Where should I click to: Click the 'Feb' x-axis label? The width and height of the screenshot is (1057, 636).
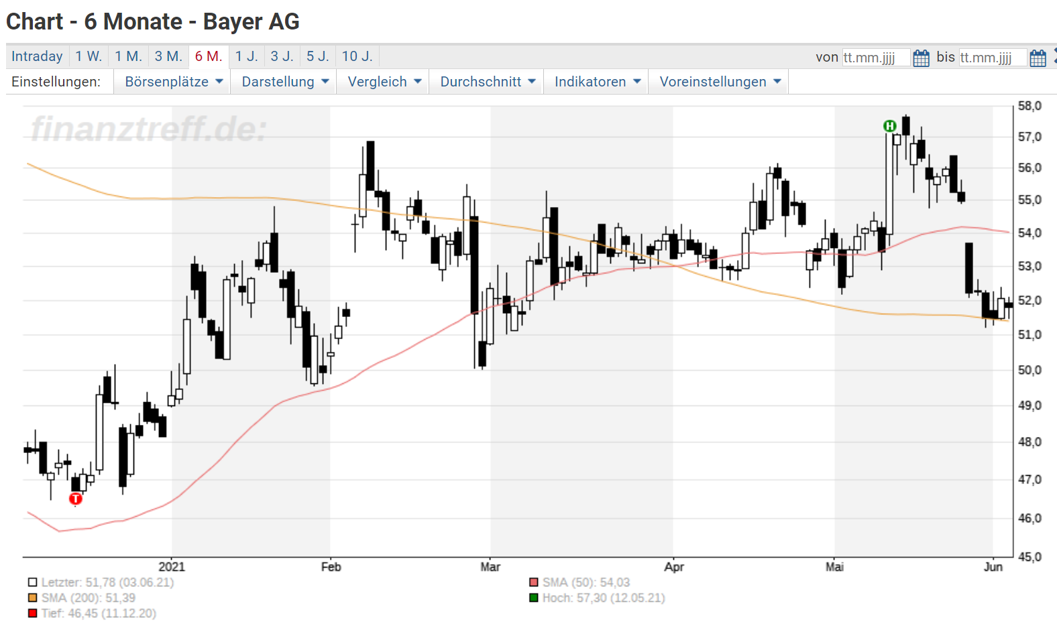point(331,567)
